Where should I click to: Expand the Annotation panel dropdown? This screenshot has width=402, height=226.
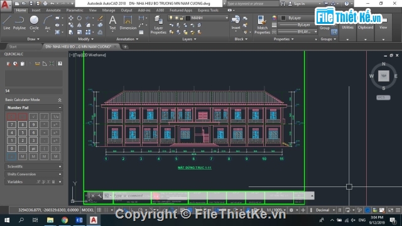pos(127,39)
